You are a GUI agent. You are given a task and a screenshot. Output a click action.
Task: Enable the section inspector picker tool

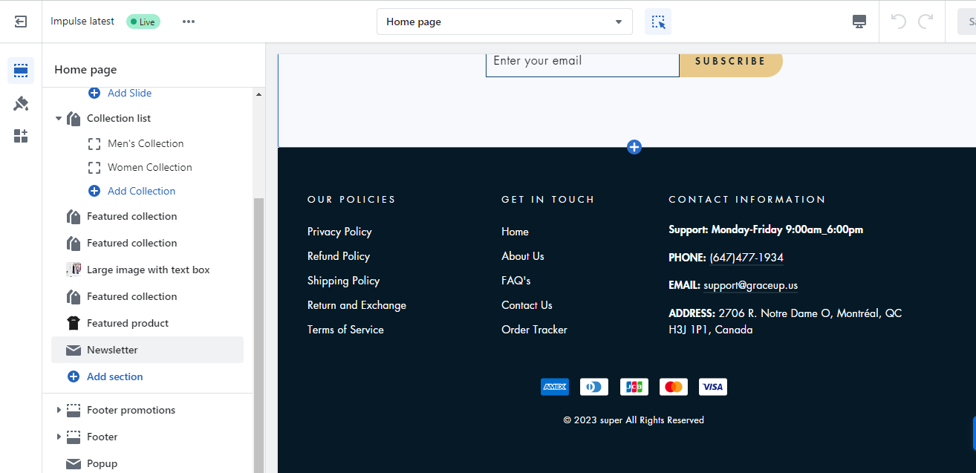657,22
